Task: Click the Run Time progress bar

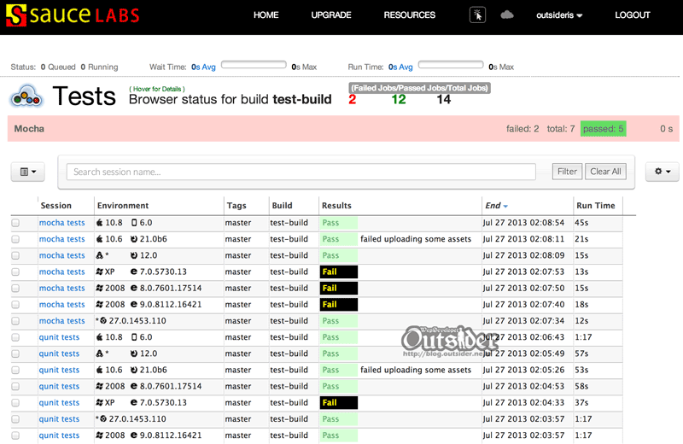Action: pyautogui.click(x=451, y=65)
